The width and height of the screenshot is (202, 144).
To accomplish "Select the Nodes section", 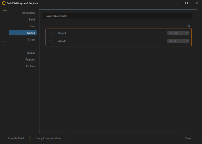I will [23, 33].
